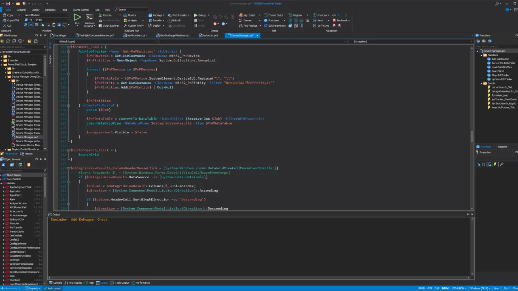
Task: Open the Designer ribbon tab
Action: [x=21, y=10]
